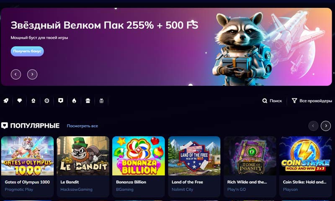Screen dimensions: 335x201
Task: Open the Gates of Olympus 1000 game
Action: 27,167
